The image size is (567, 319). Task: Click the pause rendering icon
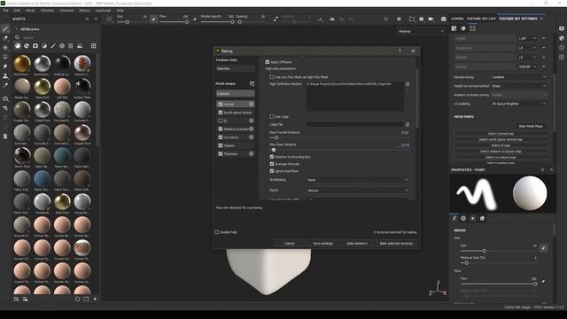coord(399,19)
